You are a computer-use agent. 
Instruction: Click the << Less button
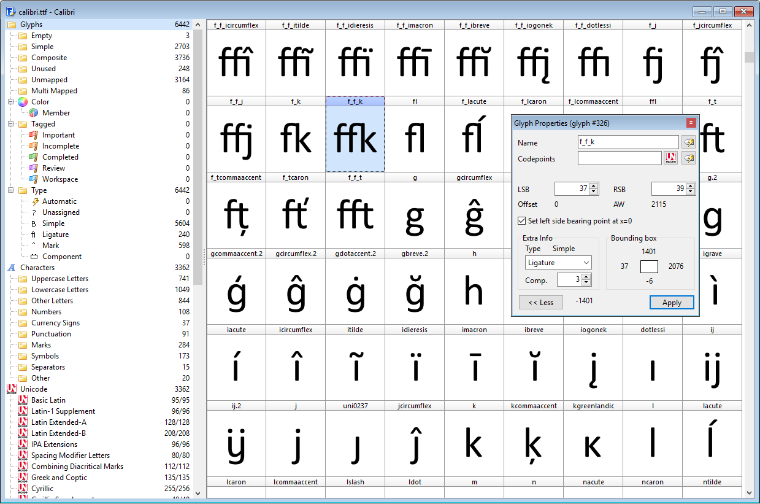(541, 303)
